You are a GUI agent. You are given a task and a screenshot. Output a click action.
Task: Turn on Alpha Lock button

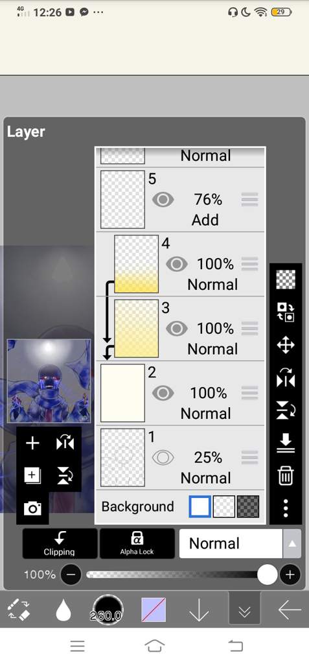point(137,543)
